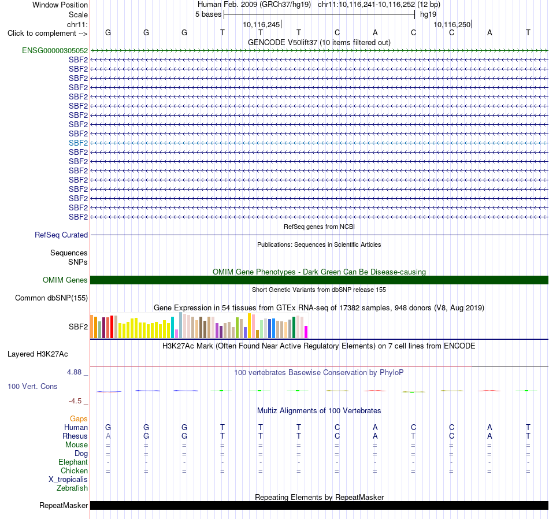The height and width of the screenshot is (519, 549).
Task: Click the Chicken species row label
Action: [74, 470]
